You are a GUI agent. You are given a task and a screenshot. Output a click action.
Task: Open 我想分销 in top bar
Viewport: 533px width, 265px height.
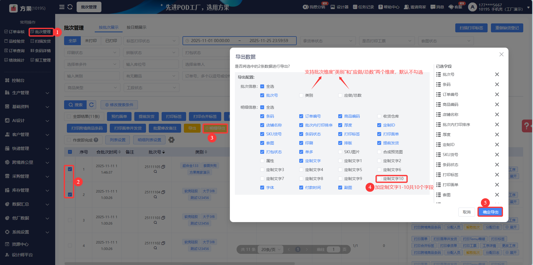pos(314,7)
